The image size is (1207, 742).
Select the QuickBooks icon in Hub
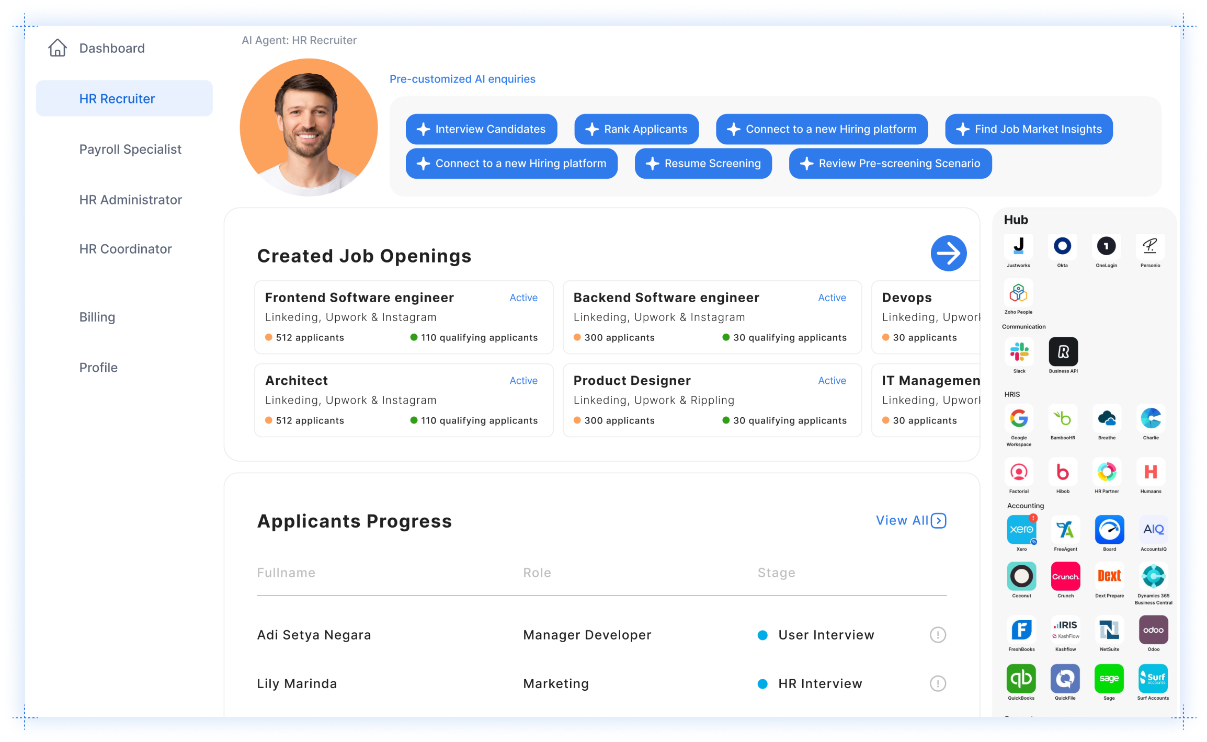pos(1021,678)
